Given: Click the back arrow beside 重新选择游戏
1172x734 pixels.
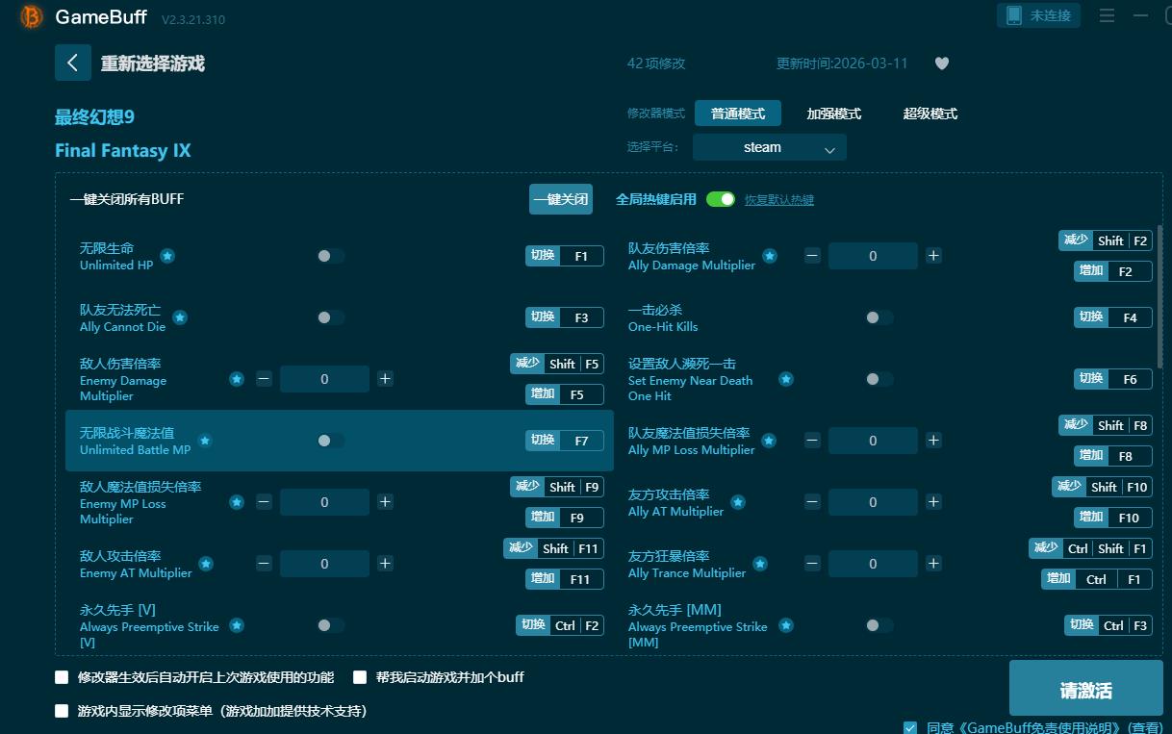Looking at the screenshot, I should 72,63.
